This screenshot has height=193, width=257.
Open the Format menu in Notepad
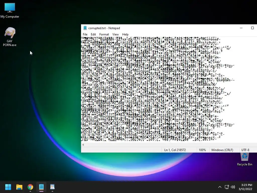(x=104, y=34)
